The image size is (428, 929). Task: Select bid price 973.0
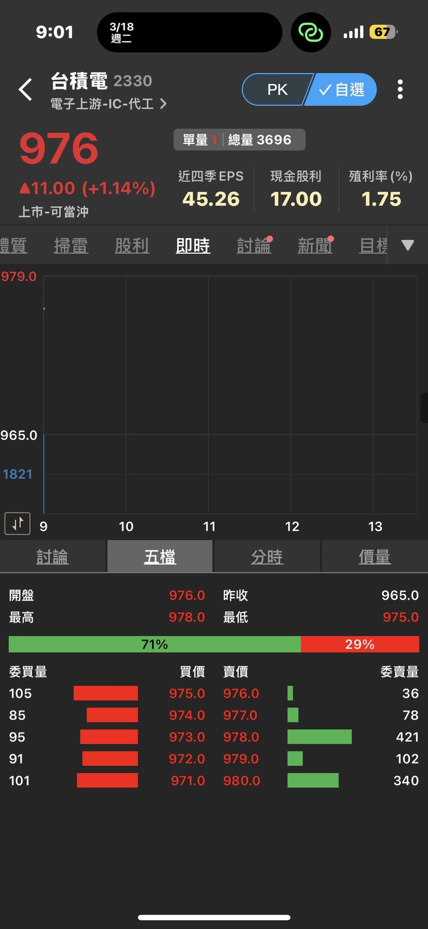coord(187,737)
